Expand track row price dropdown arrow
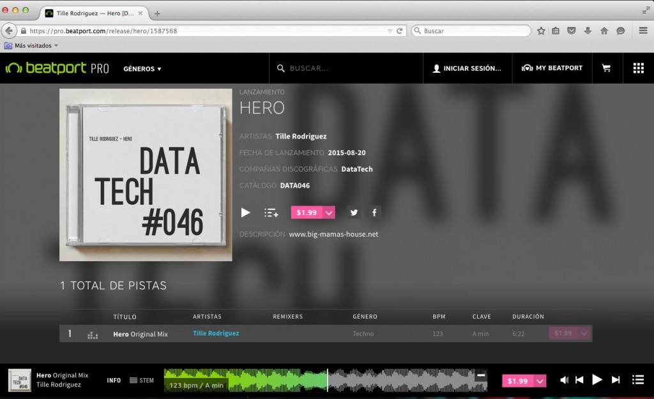Viewport: 654px width, 399px height. (584, 333)
